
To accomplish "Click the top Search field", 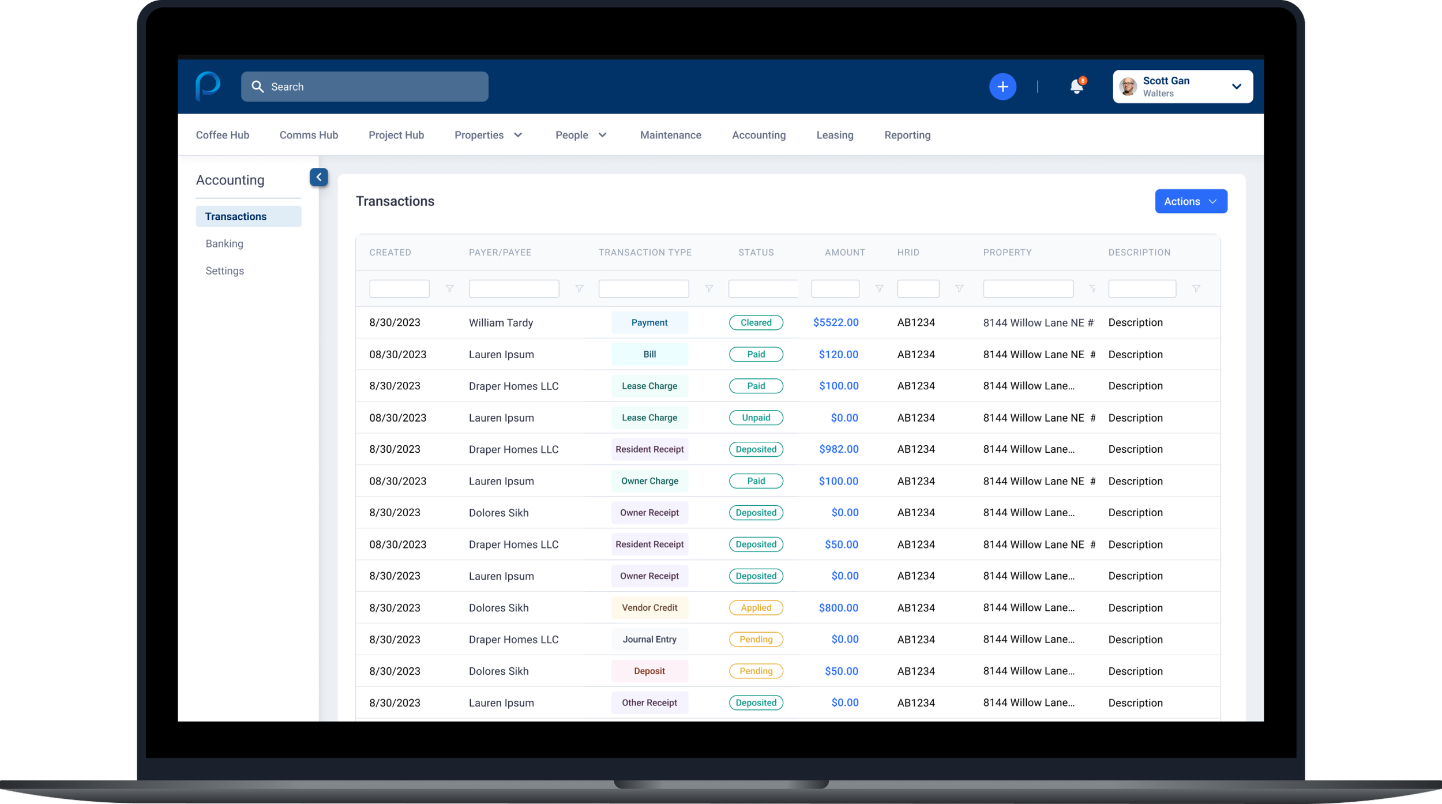I will [x=365, y=87].
